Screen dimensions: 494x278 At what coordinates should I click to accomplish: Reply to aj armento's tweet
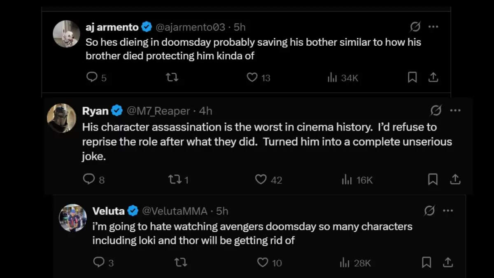point(92,77)
